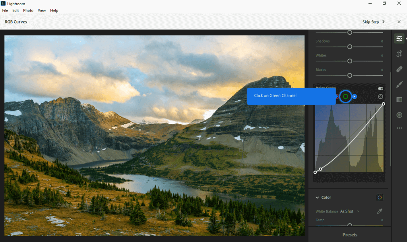Image resolution: width=407 pixels, height=242 pixels.
Task: Open the Presets panel
Action: click(350, 235)
